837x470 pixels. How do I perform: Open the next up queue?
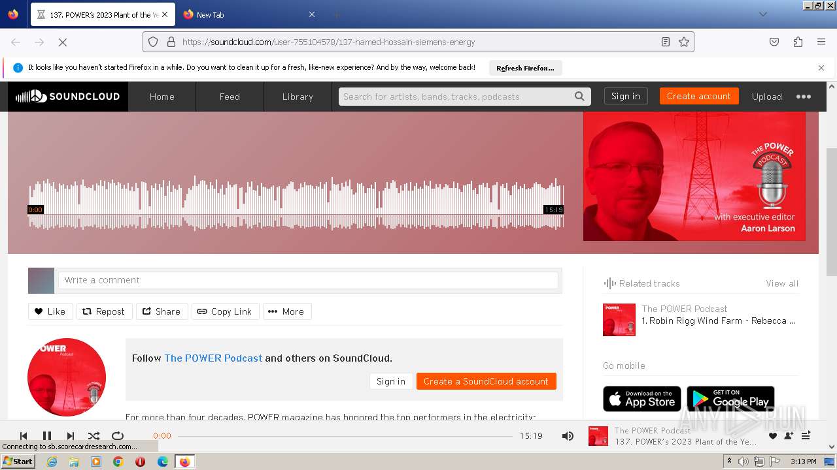[806, 436]
